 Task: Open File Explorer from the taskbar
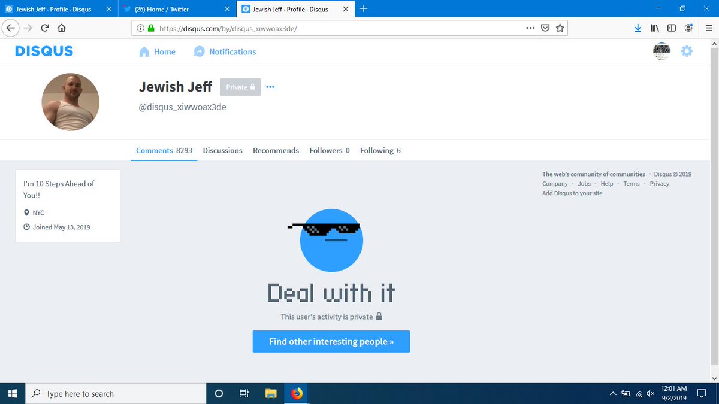(x=271, y=393)
